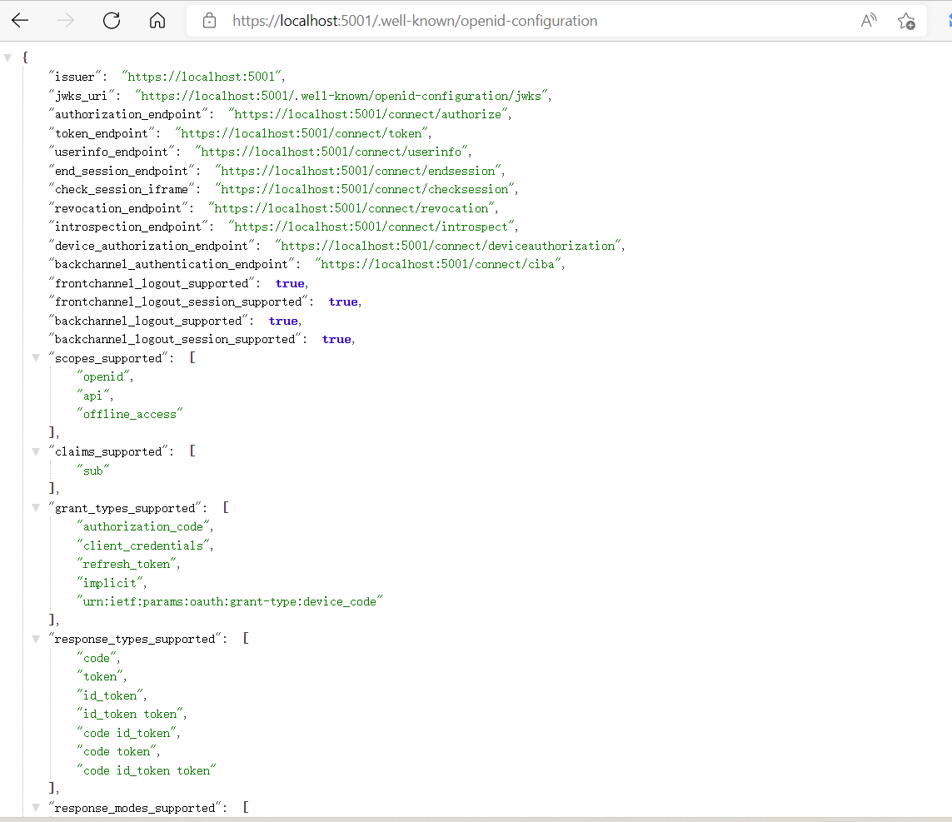Screen dimensions: 952x822
Task: Add this page to favorites
Action: tap(906, 20)
